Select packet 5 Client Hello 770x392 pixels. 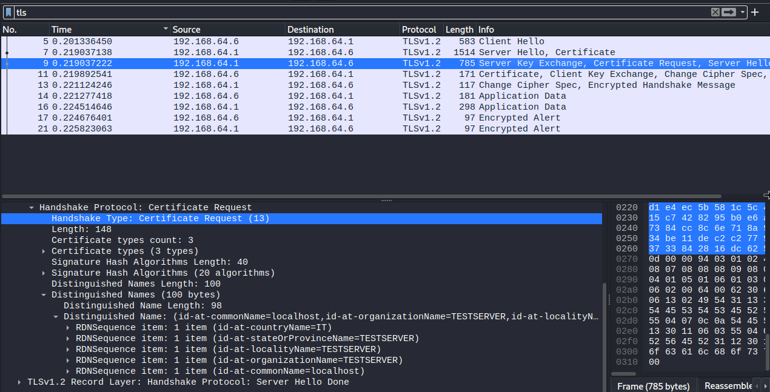point(385,41)
